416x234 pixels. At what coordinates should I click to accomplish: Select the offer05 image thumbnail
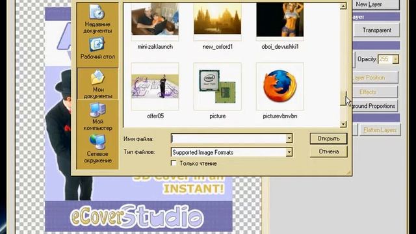pyautogui.click(x=155, y=86)
